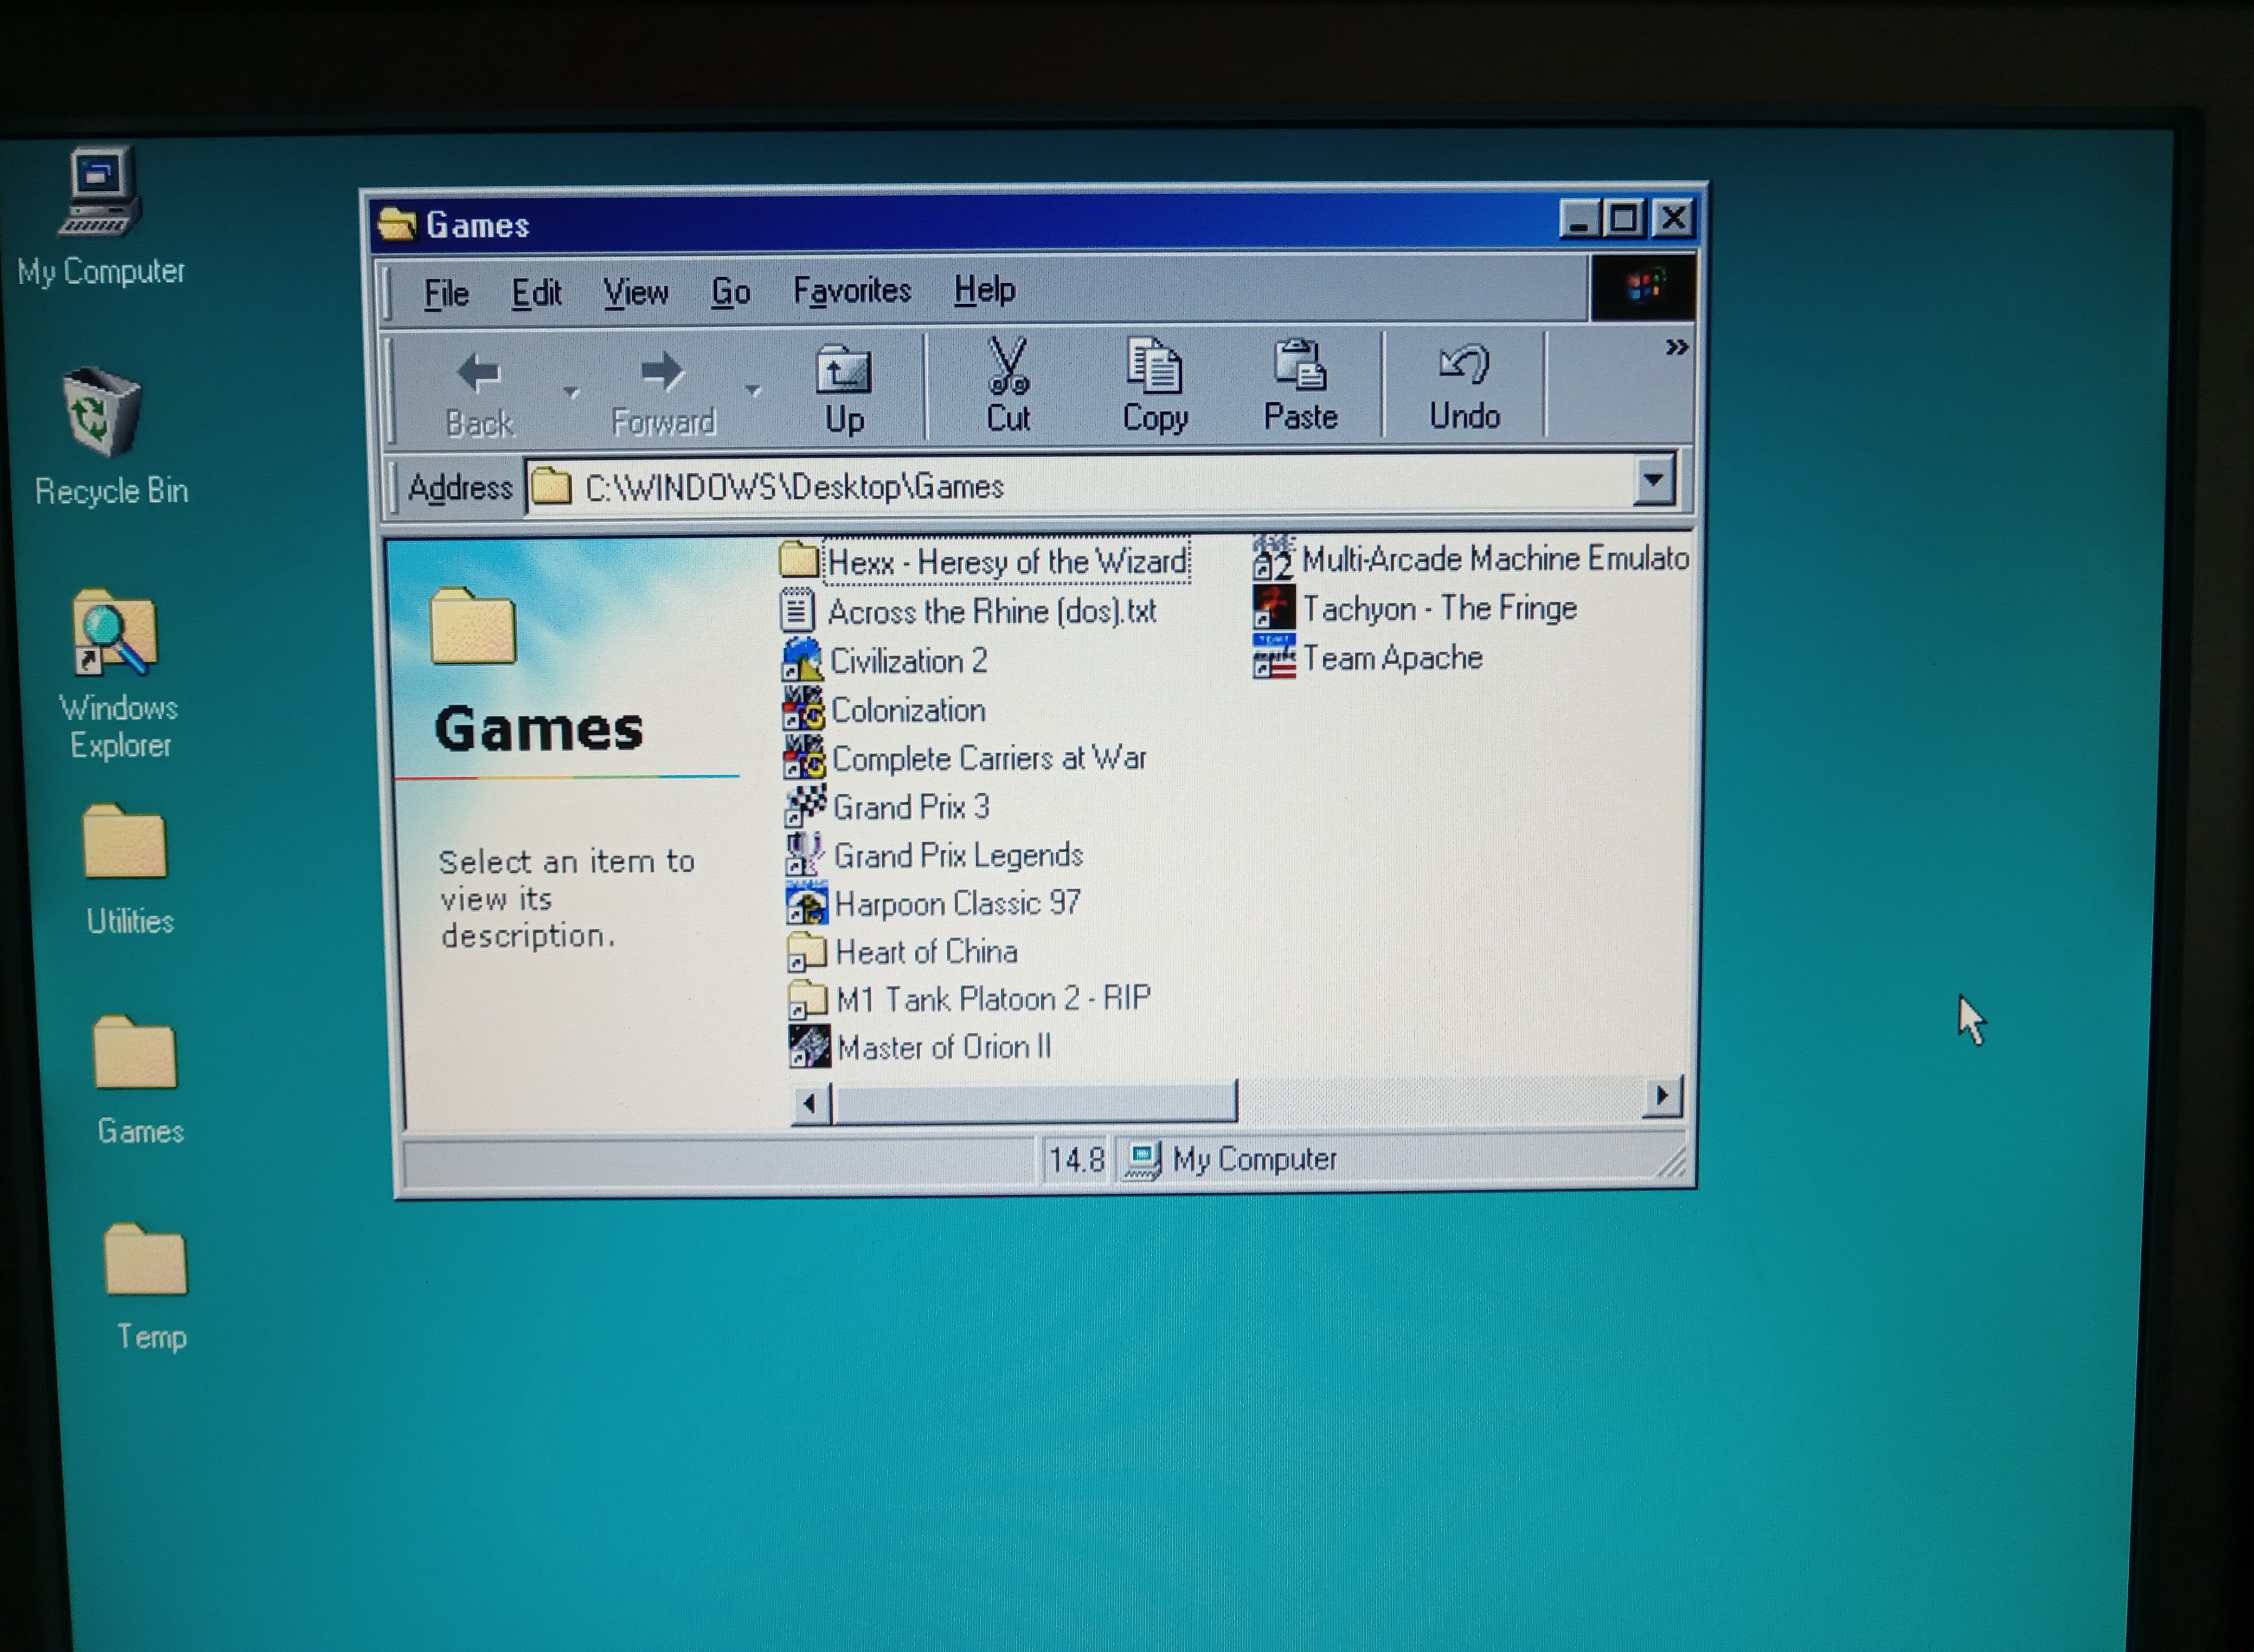Click the scroll right arrow button
This screenshot has height=1652, width=2254.
click(1661, 1096)
